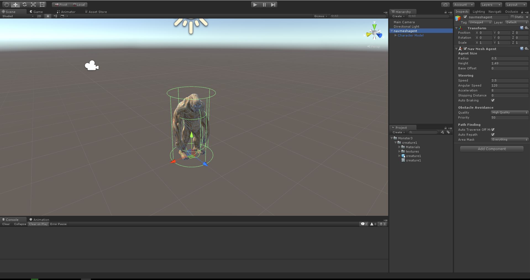
Task: Toggle 2D scene view mode
Action: 39,16
